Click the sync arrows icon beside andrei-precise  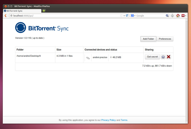pyautogui.click(x=88, y=58)
